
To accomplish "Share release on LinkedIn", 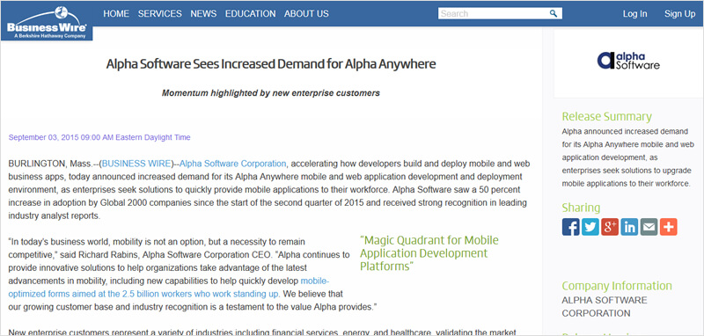I will (629, 227).
